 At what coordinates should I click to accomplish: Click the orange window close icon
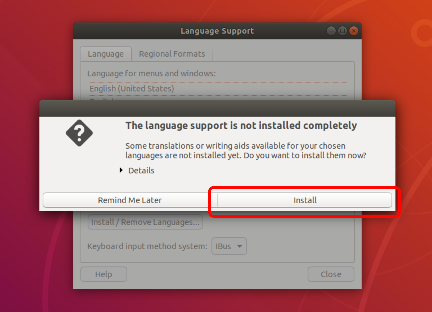pyautogui.click(x=354, y=31)
